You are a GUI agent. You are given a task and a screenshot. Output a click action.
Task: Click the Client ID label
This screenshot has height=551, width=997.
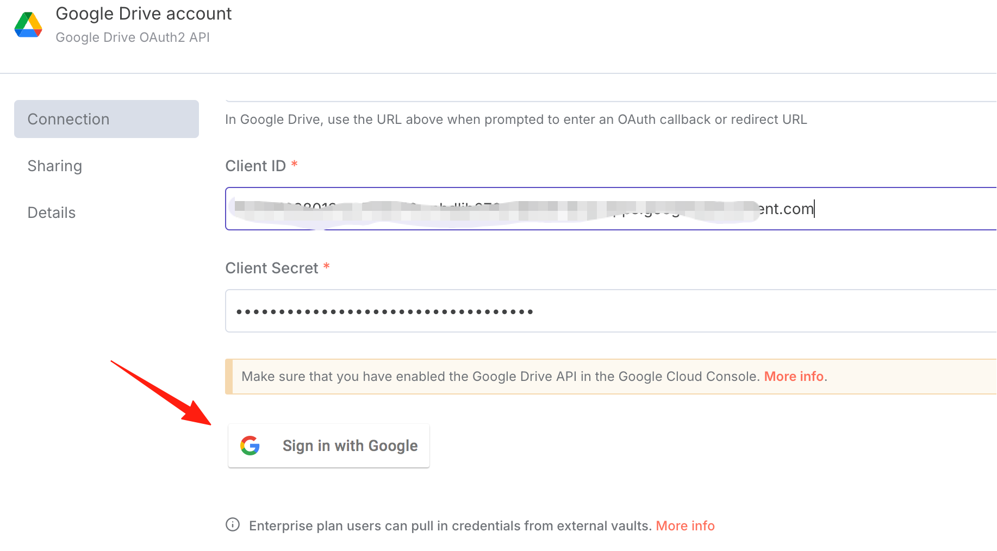(x=256, y=166)
